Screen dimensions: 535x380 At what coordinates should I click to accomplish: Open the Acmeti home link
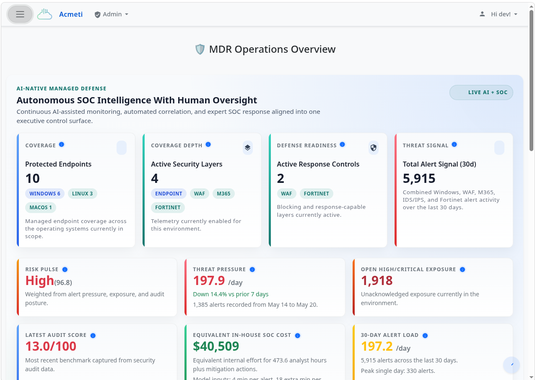click(71, 14)
